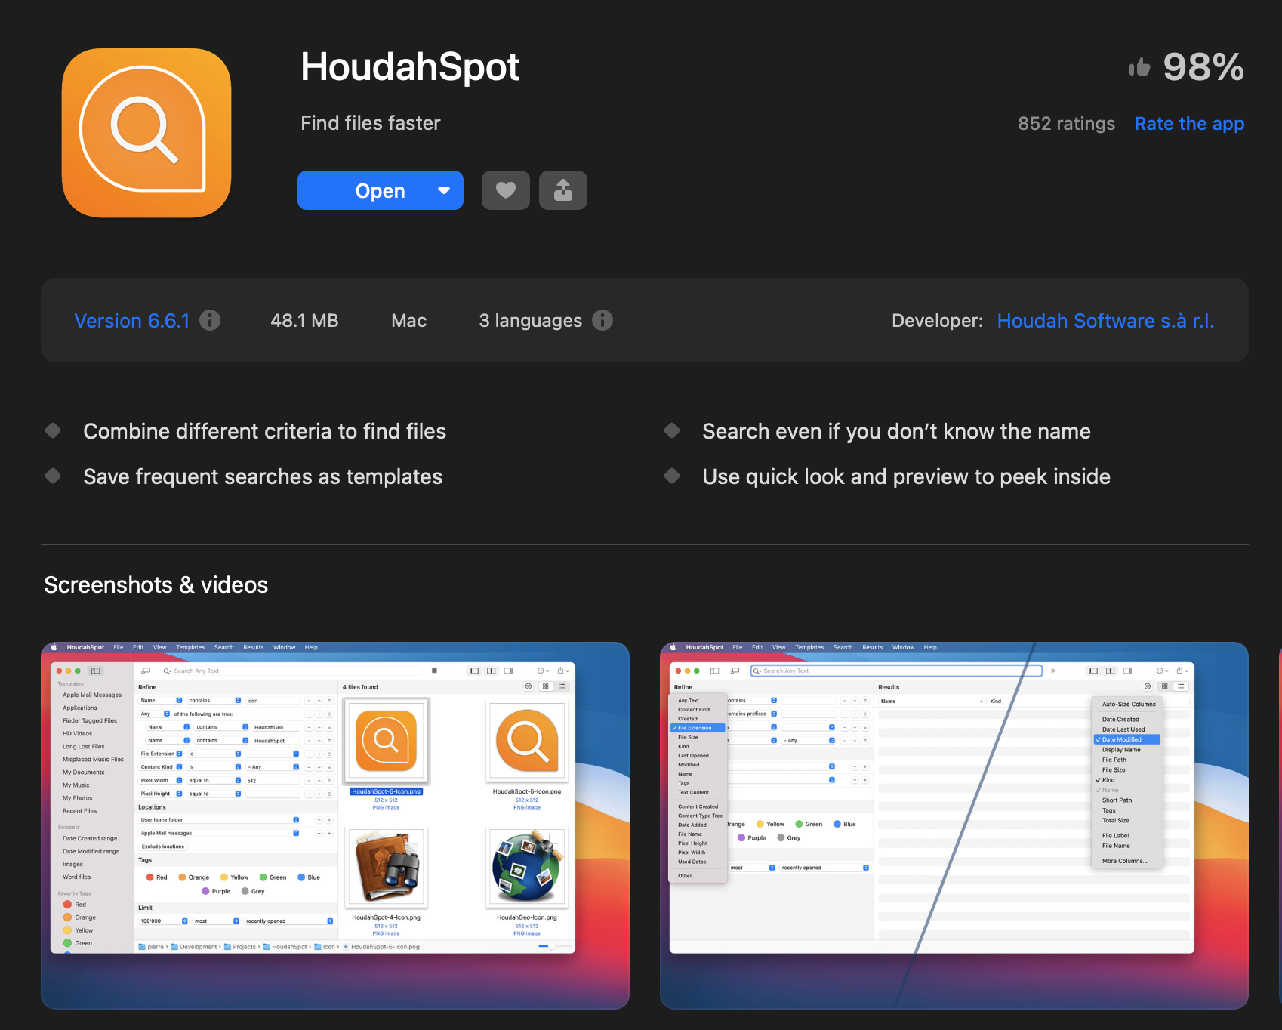The image size is (1282, 1030).
Task: Open the Houdah Software s.à r.l. developer link
Action: coord(1105,321)
